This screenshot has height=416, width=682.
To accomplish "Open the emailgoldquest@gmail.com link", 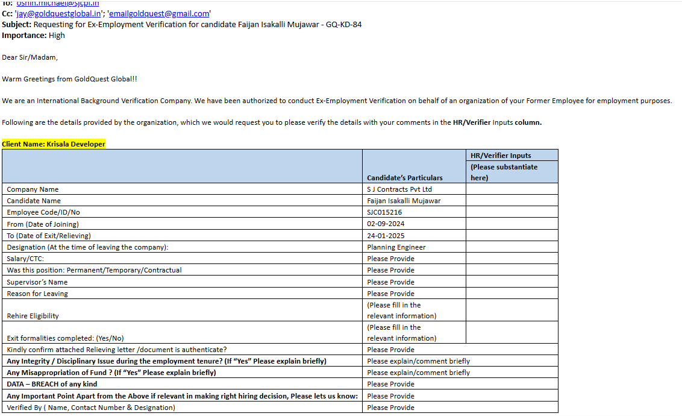I will (x=159, y=13).
